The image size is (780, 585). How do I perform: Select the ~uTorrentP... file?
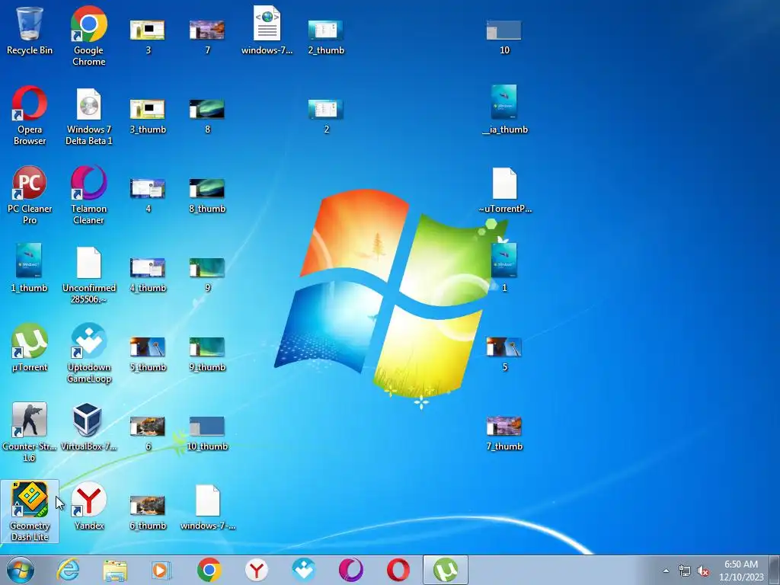tap(504, 190)
